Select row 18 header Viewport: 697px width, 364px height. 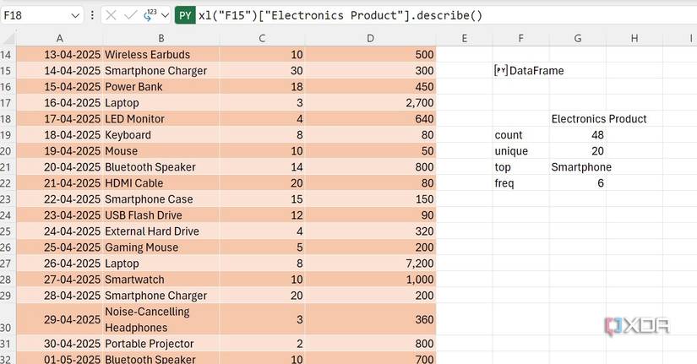click(8, 119)
